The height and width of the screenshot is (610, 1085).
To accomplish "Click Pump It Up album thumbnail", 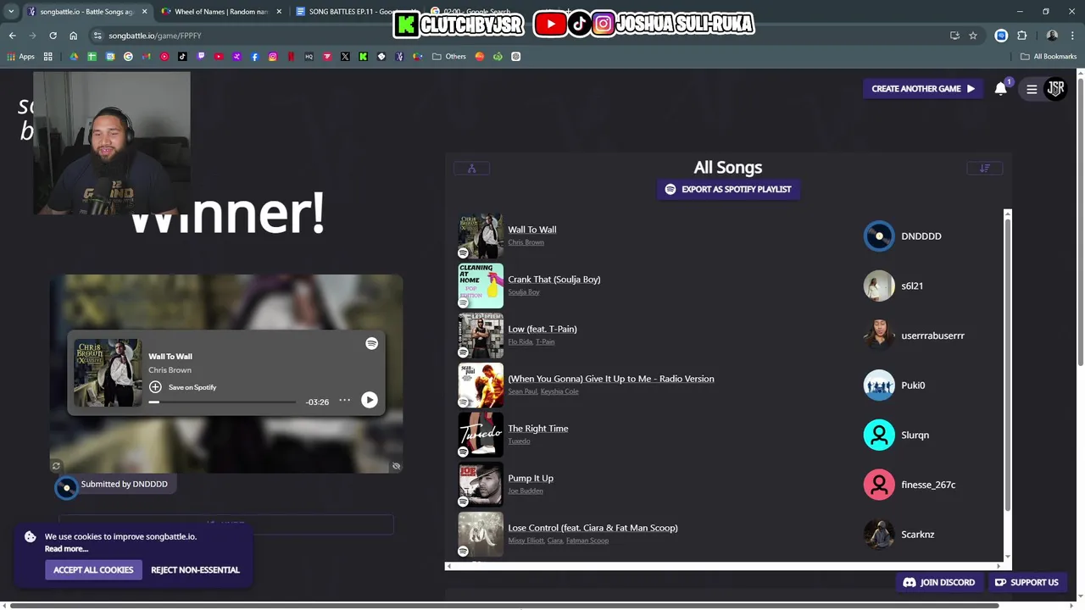I will click(481, 485).
